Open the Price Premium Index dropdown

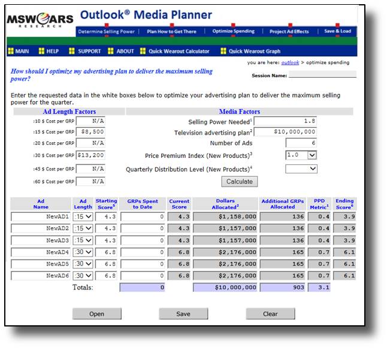[x=301, y=155]
